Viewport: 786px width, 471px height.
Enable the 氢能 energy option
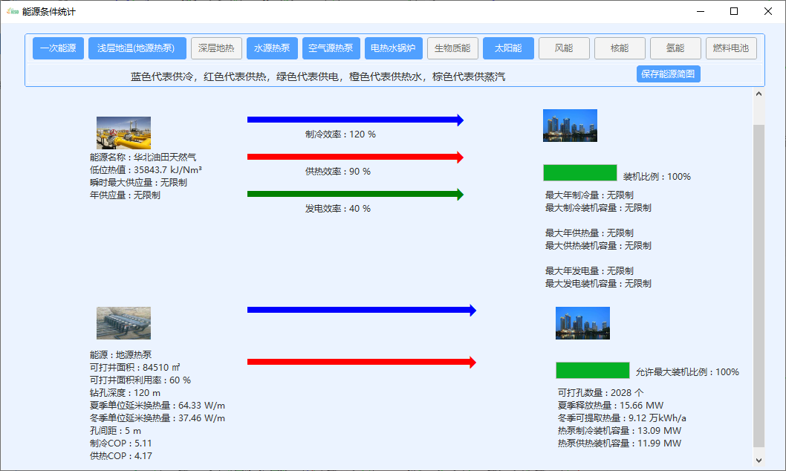[x=675, y=48]
